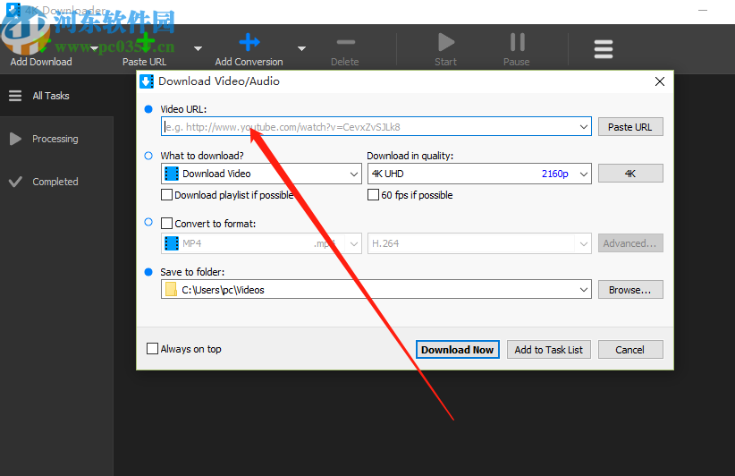Check the Convert to format box
The width and height of the screenshot is (735, 476).
(166, 223)
